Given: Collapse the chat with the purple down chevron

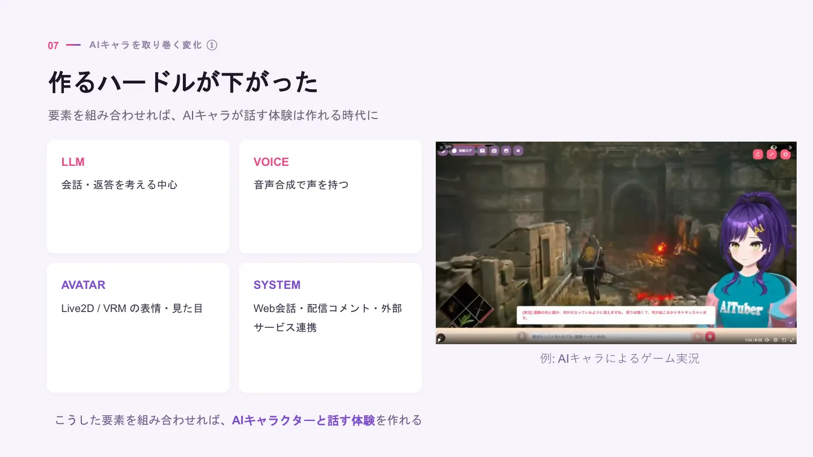Looking at the screenshot, I should pyautogui.click(x=790, y=323).
